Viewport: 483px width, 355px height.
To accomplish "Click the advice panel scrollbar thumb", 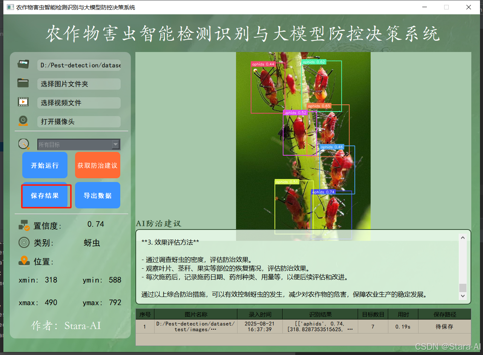I will click(463, 288).
